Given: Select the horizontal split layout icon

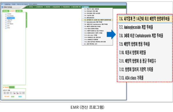Looking at the screenshot, I should (x=8, y=93).
